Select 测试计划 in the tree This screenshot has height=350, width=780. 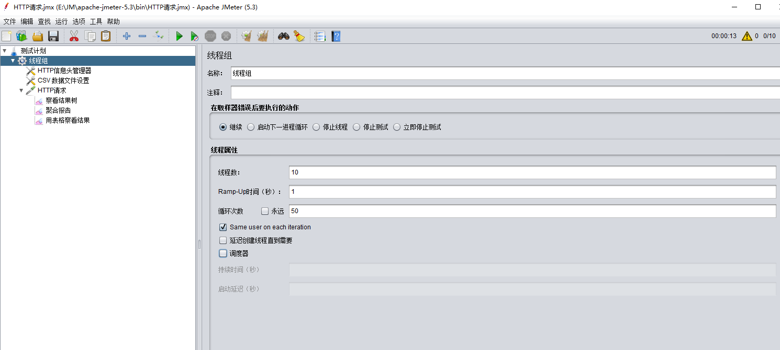click(33, 51)
